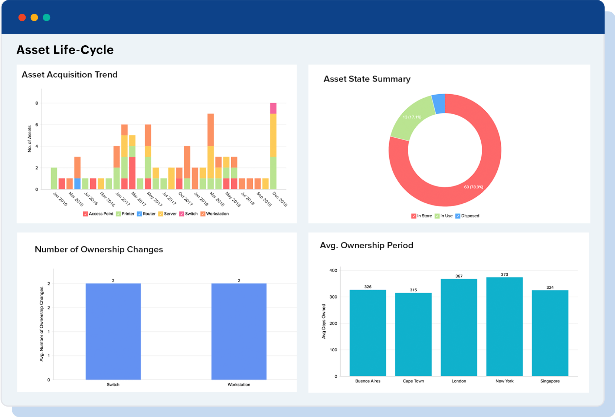Click the blue Router segment in the Mar 2016 bar
The height and width of the screenshot is (417, 615).
click(x=77, y=184)
